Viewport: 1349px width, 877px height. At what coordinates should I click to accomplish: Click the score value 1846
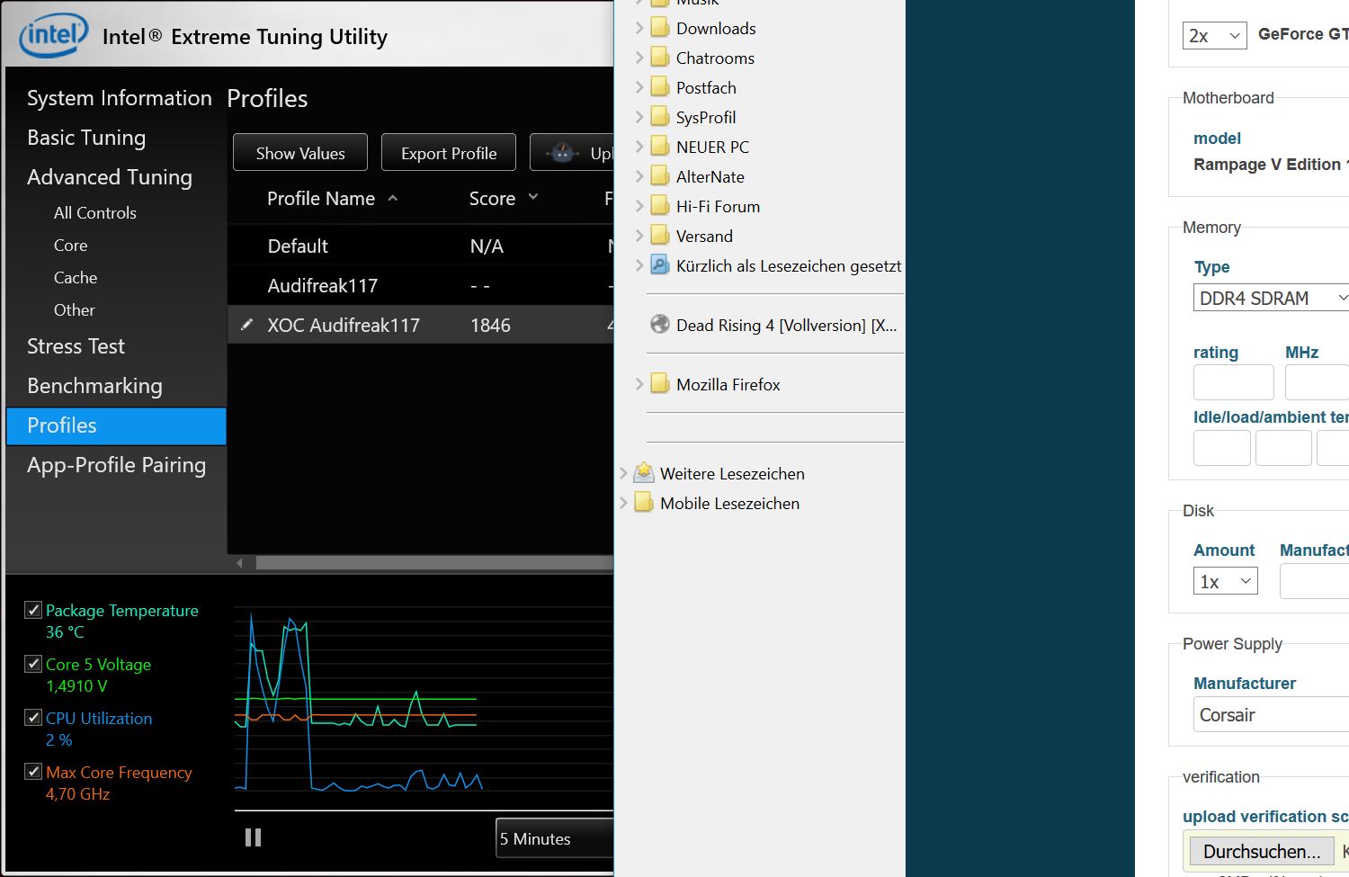click(490, 325)
